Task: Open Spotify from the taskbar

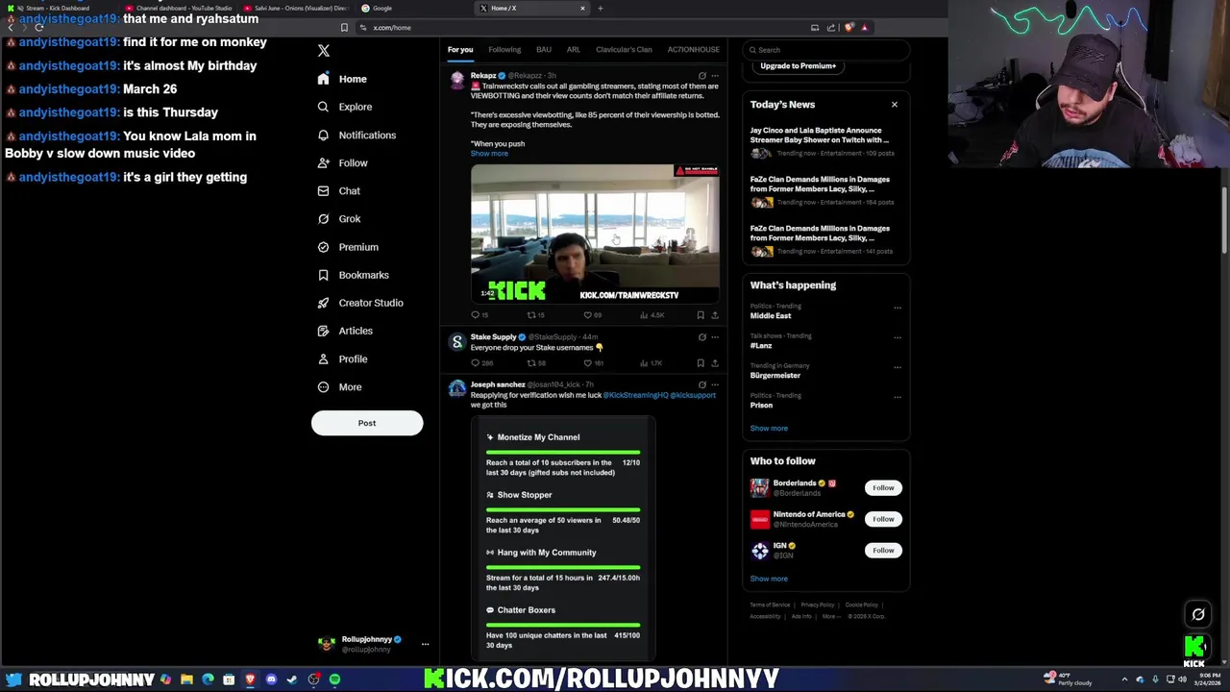Action: click(334, 680)
